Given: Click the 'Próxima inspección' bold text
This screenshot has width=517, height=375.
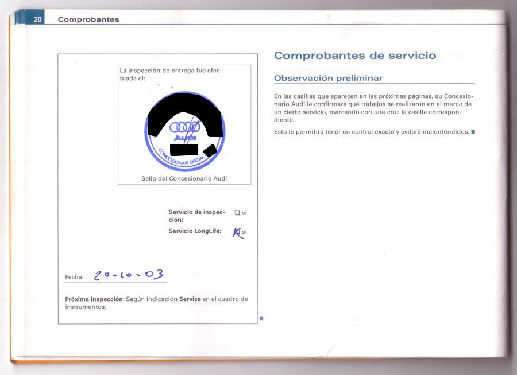Looking at the screenshot, I should (94, 299).
